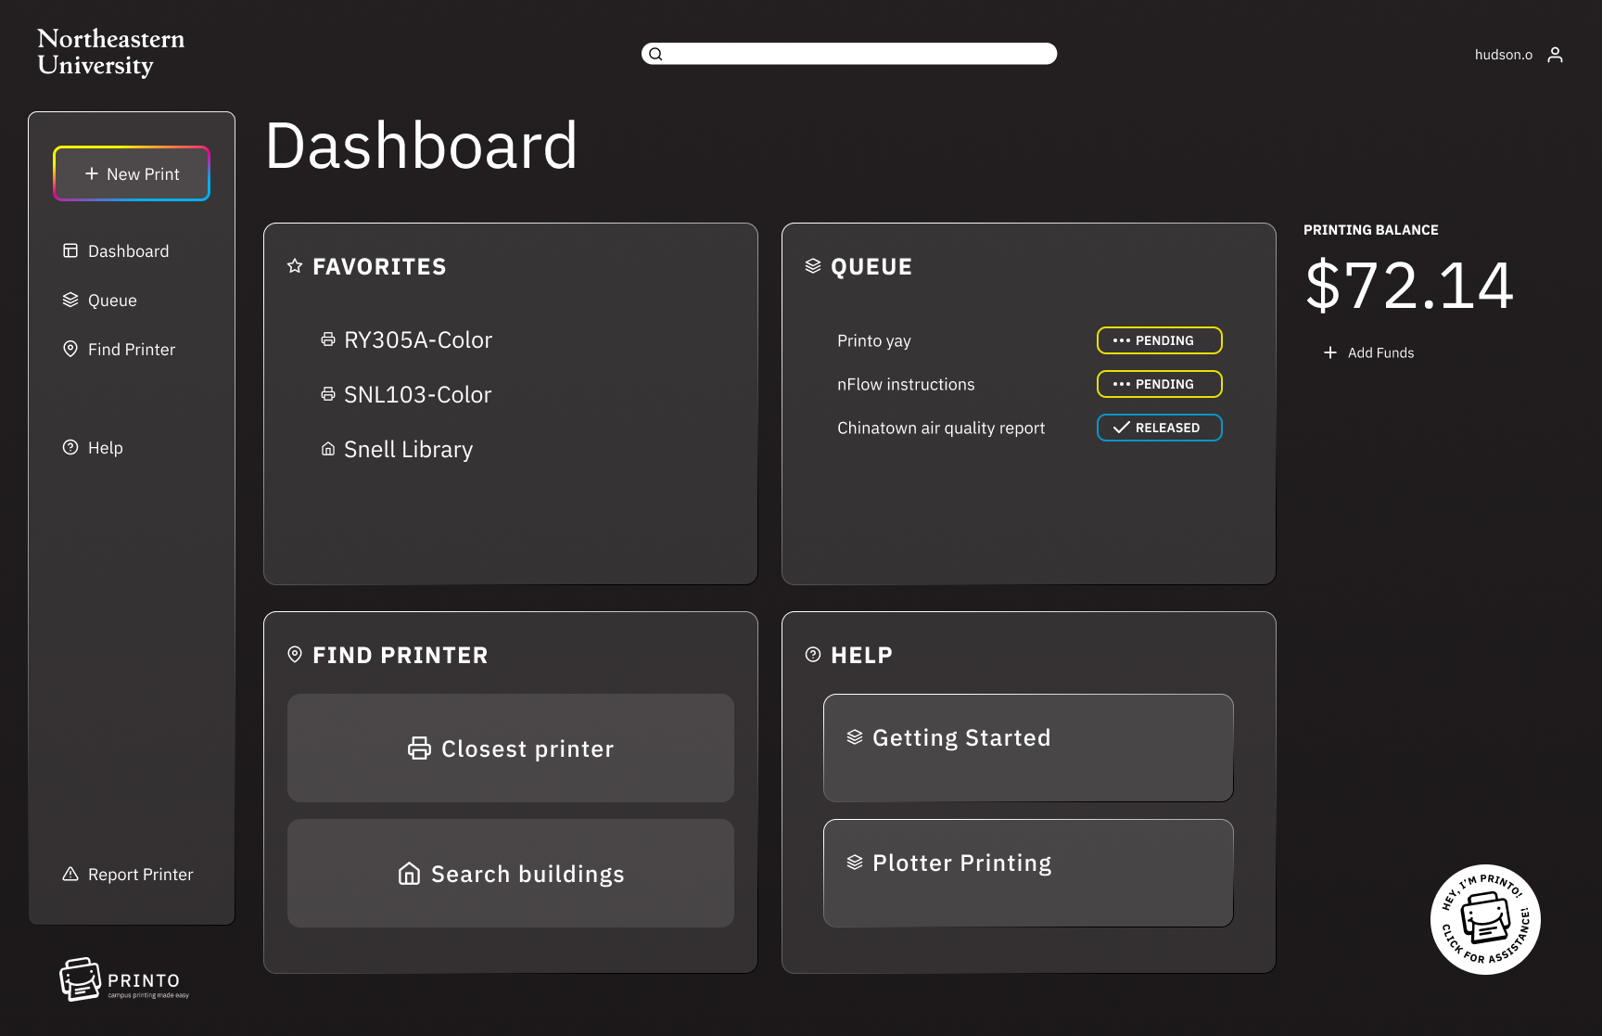Click Add Funds under printing balance
Viewport: 1602px width, 1036px height.
(x=1369, y=352)
